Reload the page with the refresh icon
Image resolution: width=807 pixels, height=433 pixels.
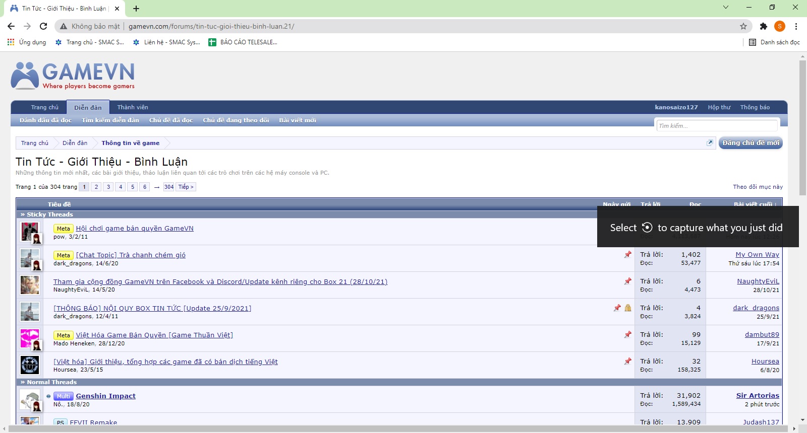click(43, 26)
